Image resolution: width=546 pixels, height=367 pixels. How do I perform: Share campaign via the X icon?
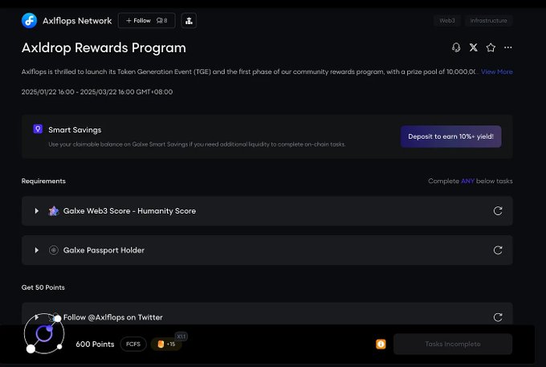[473, 47]
